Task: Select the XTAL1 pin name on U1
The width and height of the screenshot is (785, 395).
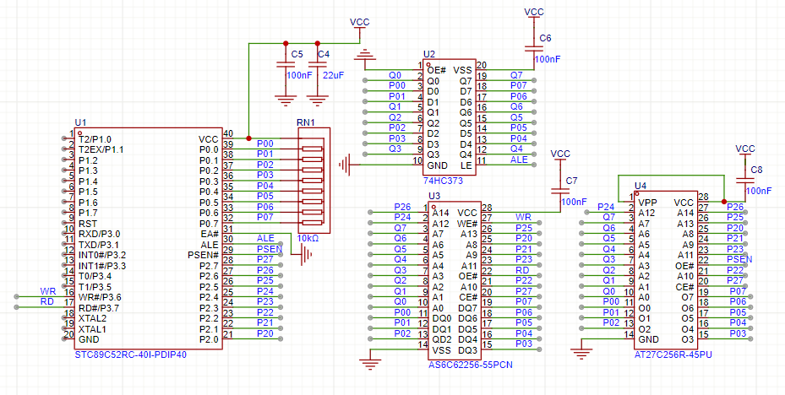Action: 92,328
